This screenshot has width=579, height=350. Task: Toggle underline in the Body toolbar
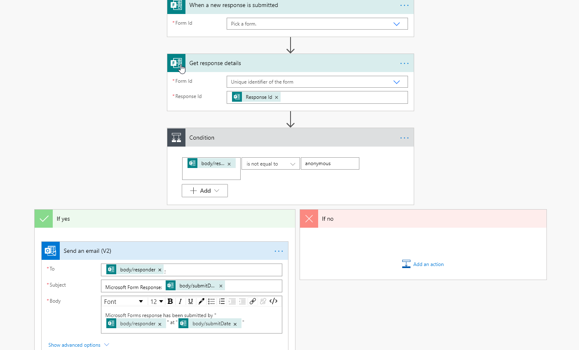coord(190,301)
